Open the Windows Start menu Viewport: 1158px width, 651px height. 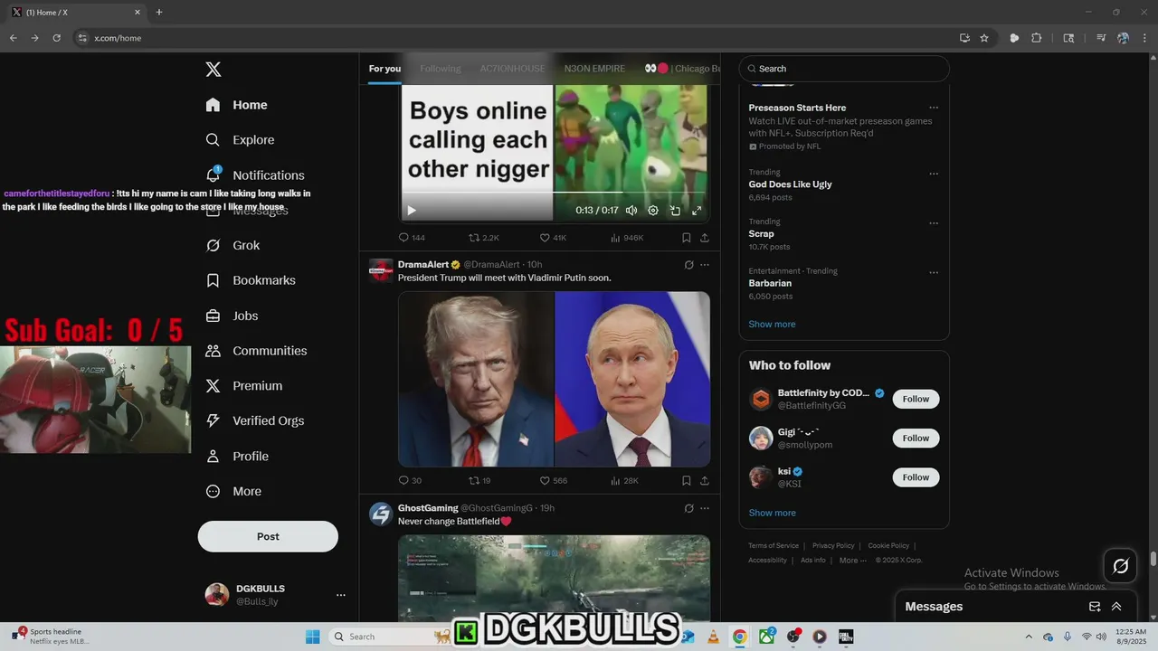[x=312, y=637]
